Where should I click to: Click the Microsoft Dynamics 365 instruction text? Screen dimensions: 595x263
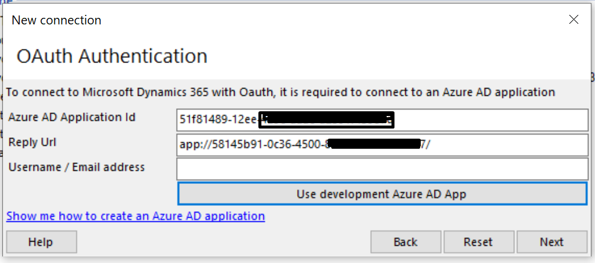(280, 92)
